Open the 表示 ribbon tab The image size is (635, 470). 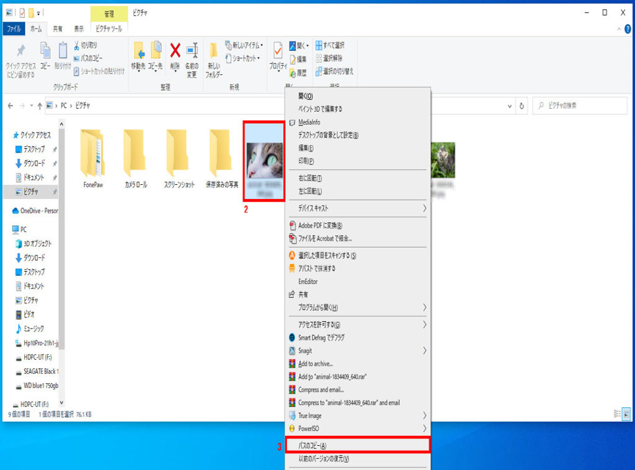pos(79,29)
